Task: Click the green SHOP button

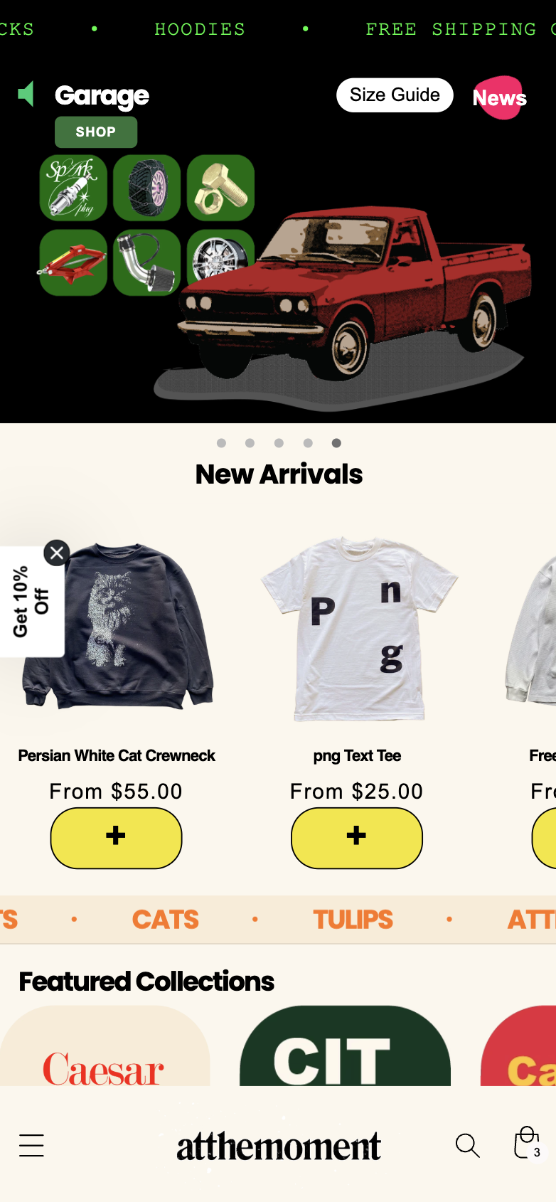Action: 96,132
